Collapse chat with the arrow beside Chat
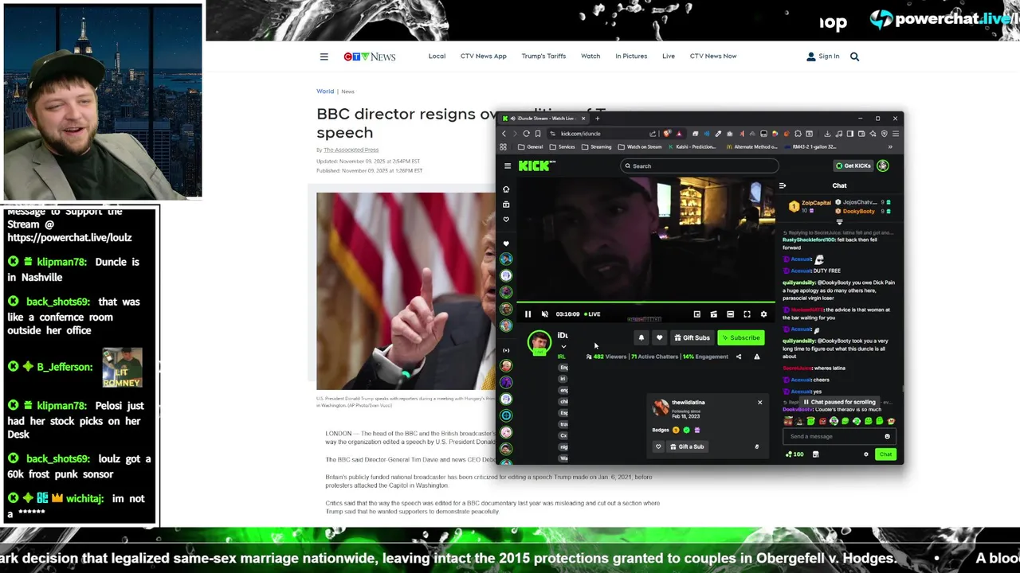1020x573 pixels. (783, 185)
